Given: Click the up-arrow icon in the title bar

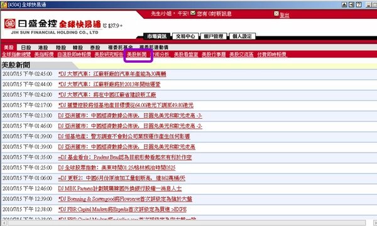Looking at the screenshot, I should click(x=344, y=4).
